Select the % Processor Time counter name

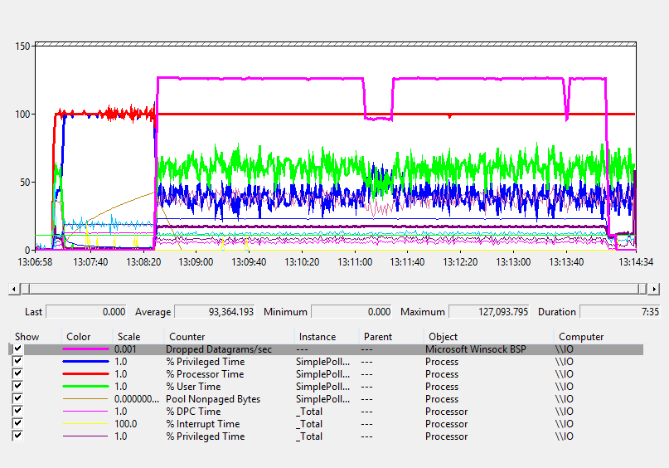pyautogui.click(x=205, y=374)
